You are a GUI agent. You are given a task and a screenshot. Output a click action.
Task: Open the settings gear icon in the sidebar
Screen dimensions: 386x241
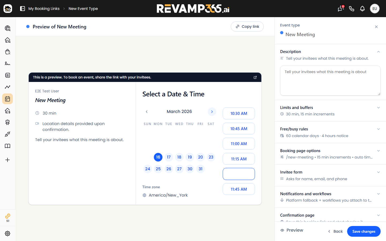(8, 234)
